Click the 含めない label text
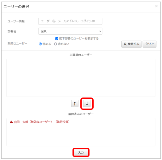The width and height of the screenshot is (162, 160). click(x=63, y=44)
